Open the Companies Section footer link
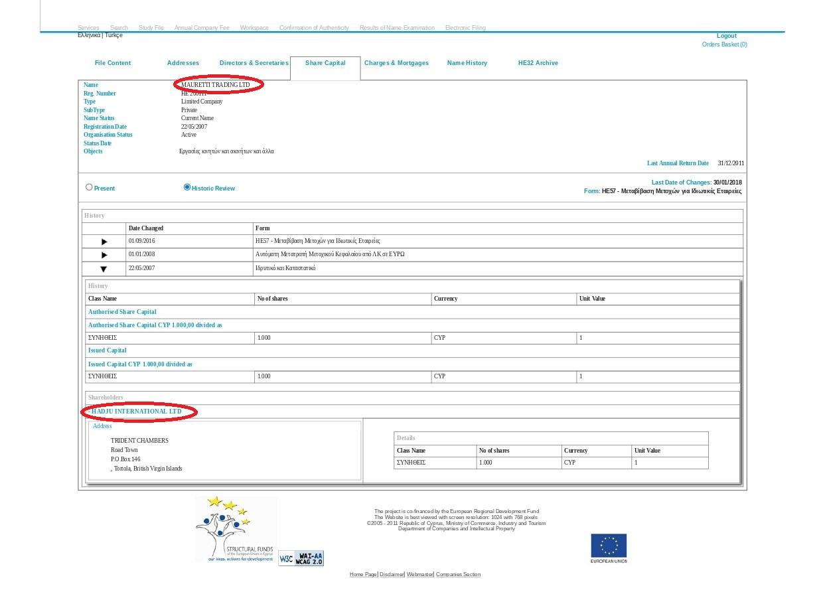The height and width of the screenshot is (602, 823). pyautogui.click(x=458, y=575)
